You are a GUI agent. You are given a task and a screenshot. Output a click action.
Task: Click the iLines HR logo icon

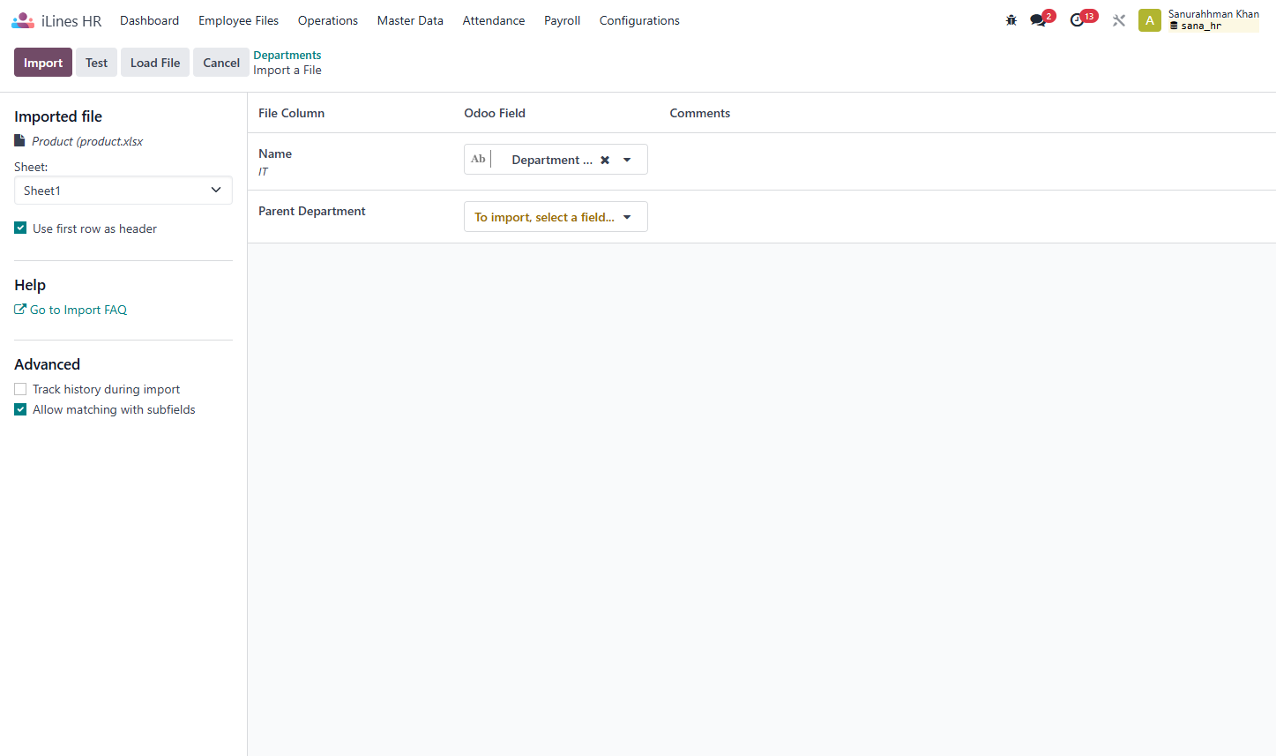[23, 20]
